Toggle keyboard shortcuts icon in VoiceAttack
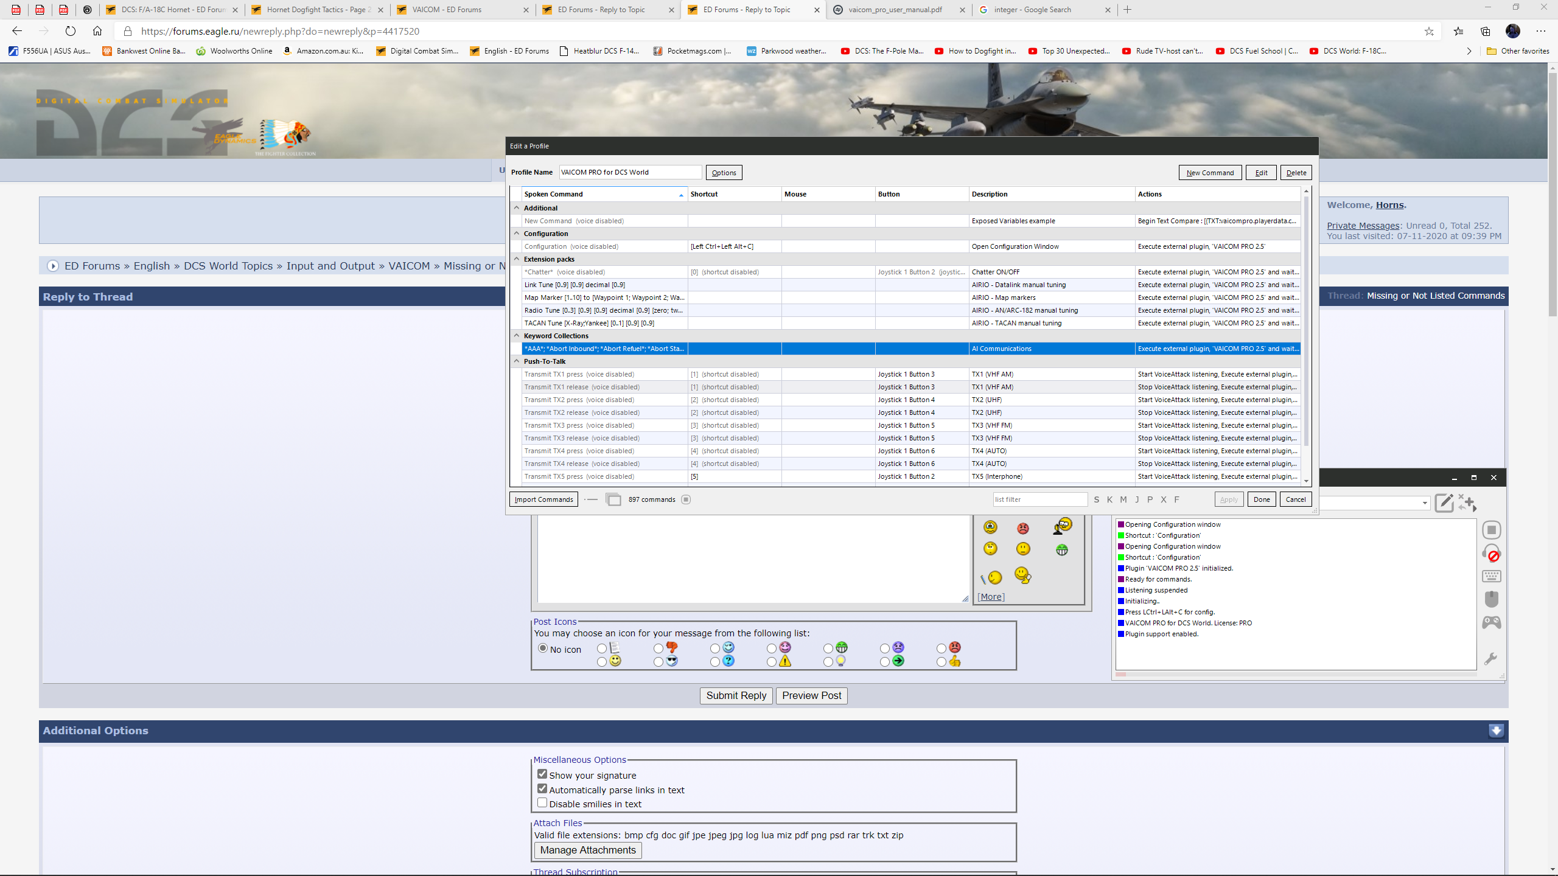The width and height of the screenshot is (1558, 876). 1491,576
